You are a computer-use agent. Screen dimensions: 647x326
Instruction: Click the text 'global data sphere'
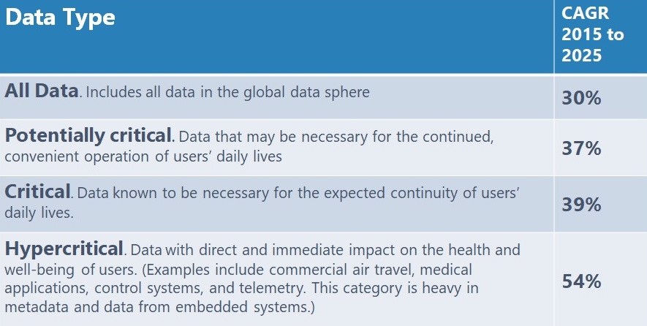point(306,92)
